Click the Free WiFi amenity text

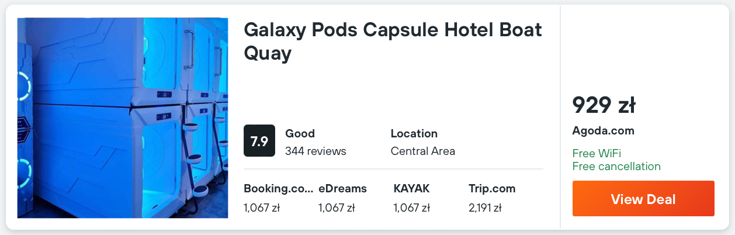point(597,154)
